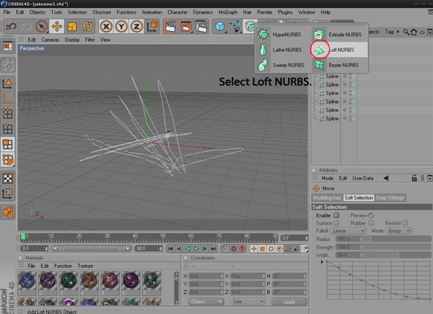Open the Render menu

tap(265, 12)
